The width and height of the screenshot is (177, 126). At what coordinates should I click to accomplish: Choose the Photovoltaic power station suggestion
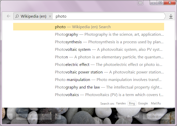pos(88,72)
